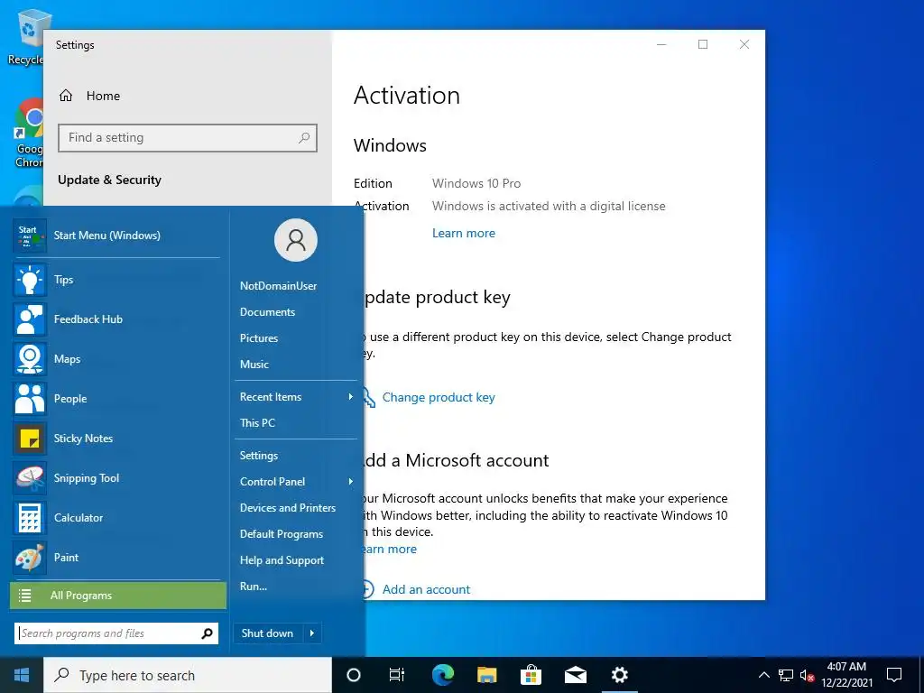The height and width of the screenshot is (693, 924).
Task: Launch Microsoft Edge from taskbar
Action: click(442, 675)
